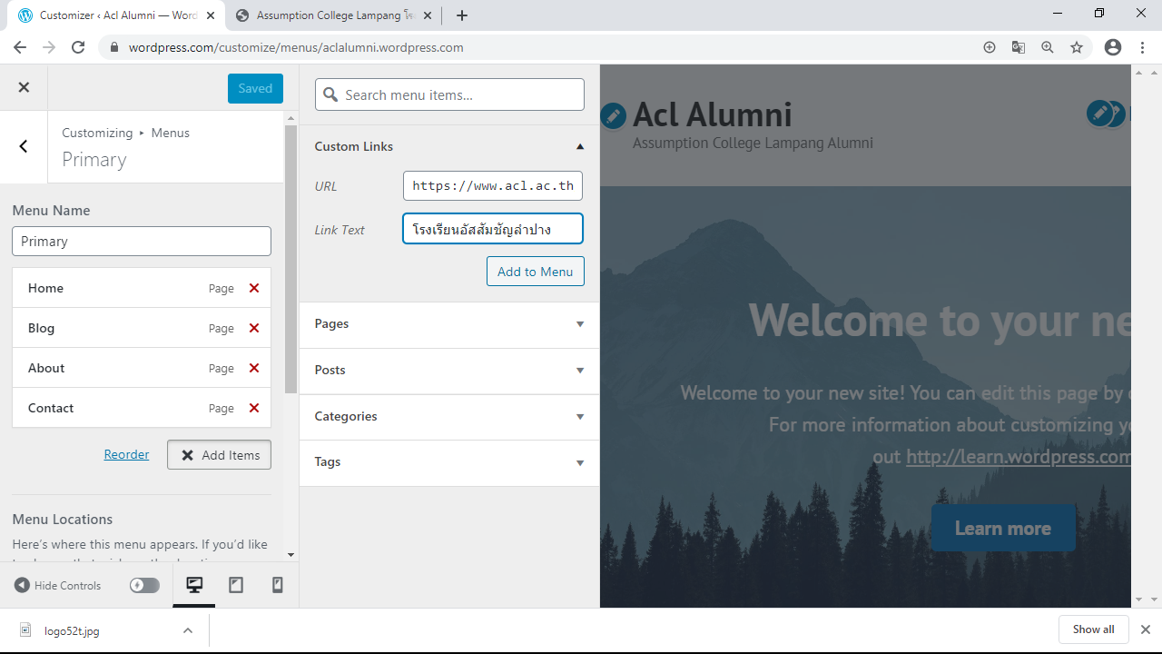The image size is (1162, 654).
Task: Switch to Assumption College Lampang tab
Action: 329,15
